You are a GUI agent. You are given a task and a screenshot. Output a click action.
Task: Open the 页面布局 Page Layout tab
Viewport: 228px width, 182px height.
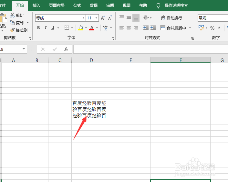(57, 5)
